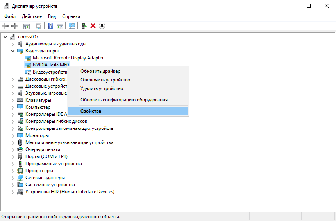336x221 pixels.
Task: Expand the Клавиатуры category
Action: (x=13, y=101)
